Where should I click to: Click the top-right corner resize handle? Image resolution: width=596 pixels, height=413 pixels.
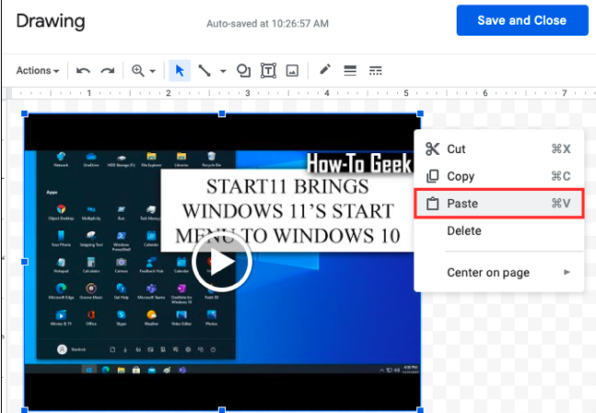420,113
